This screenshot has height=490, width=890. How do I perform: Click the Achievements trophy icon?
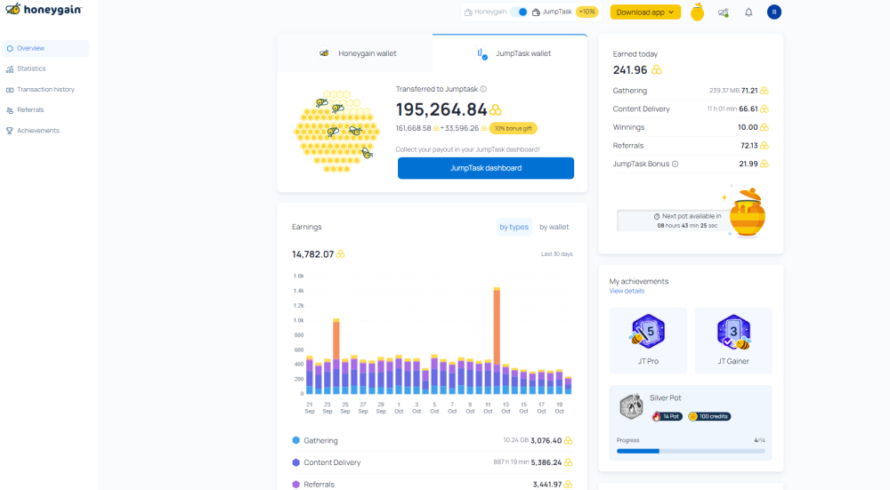tap(10, 131)
